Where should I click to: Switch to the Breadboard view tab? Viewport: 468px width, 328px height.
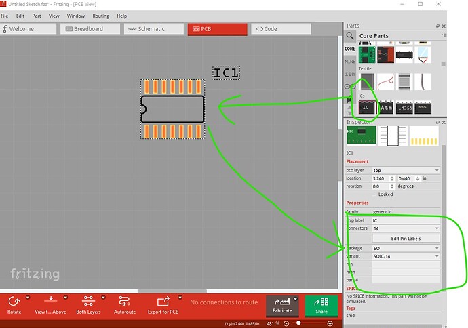tap(90, 29)
